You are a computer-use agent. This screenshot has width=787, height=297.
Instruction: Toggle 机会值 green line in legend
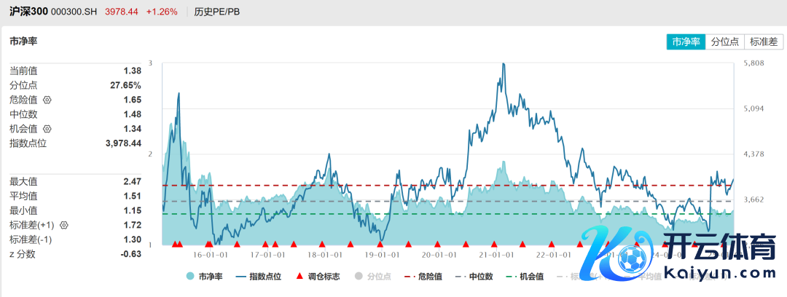[x=525, y=277]
